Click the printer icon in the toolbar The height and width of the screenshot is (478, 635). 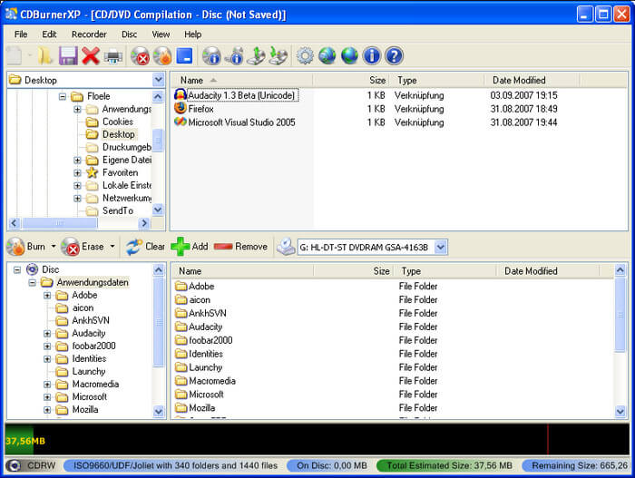click(x=113, y=56)
